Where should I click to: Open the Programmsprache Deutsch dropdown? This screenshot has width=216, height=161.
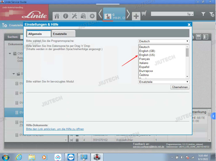coord(164,41)
